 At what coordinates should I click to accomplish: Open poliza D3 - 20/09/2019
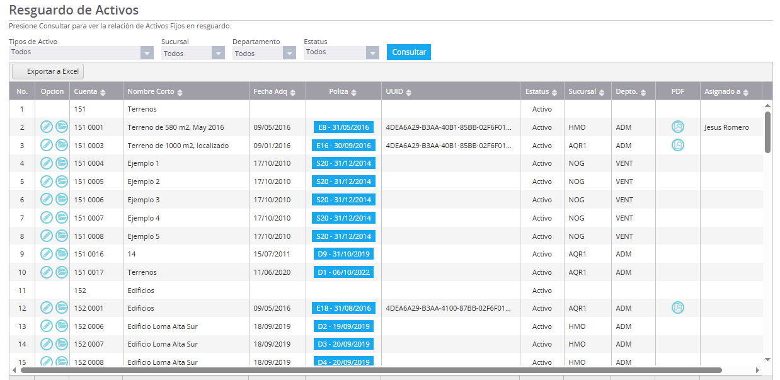343,344
